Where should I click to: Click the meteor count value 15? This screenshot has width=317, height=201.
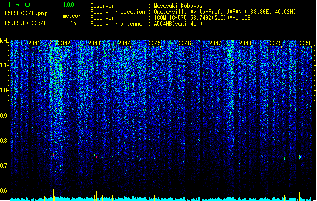pyautogui.click(x=73, y=23)
